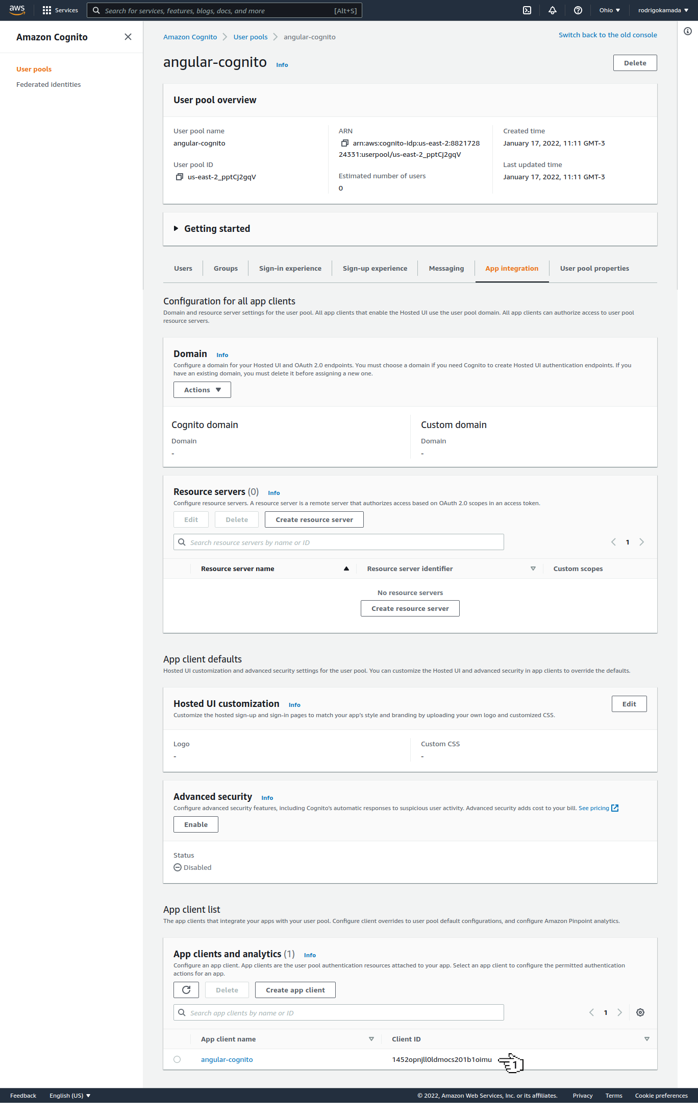The height and width of the screenshot is (1113, 698).
Task: Switch to the Users tab
Action: point(183,268)
